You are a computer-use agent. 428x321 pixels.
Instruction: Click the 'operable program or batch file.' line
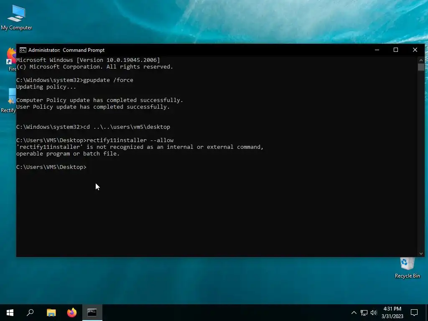pos(68,154)
